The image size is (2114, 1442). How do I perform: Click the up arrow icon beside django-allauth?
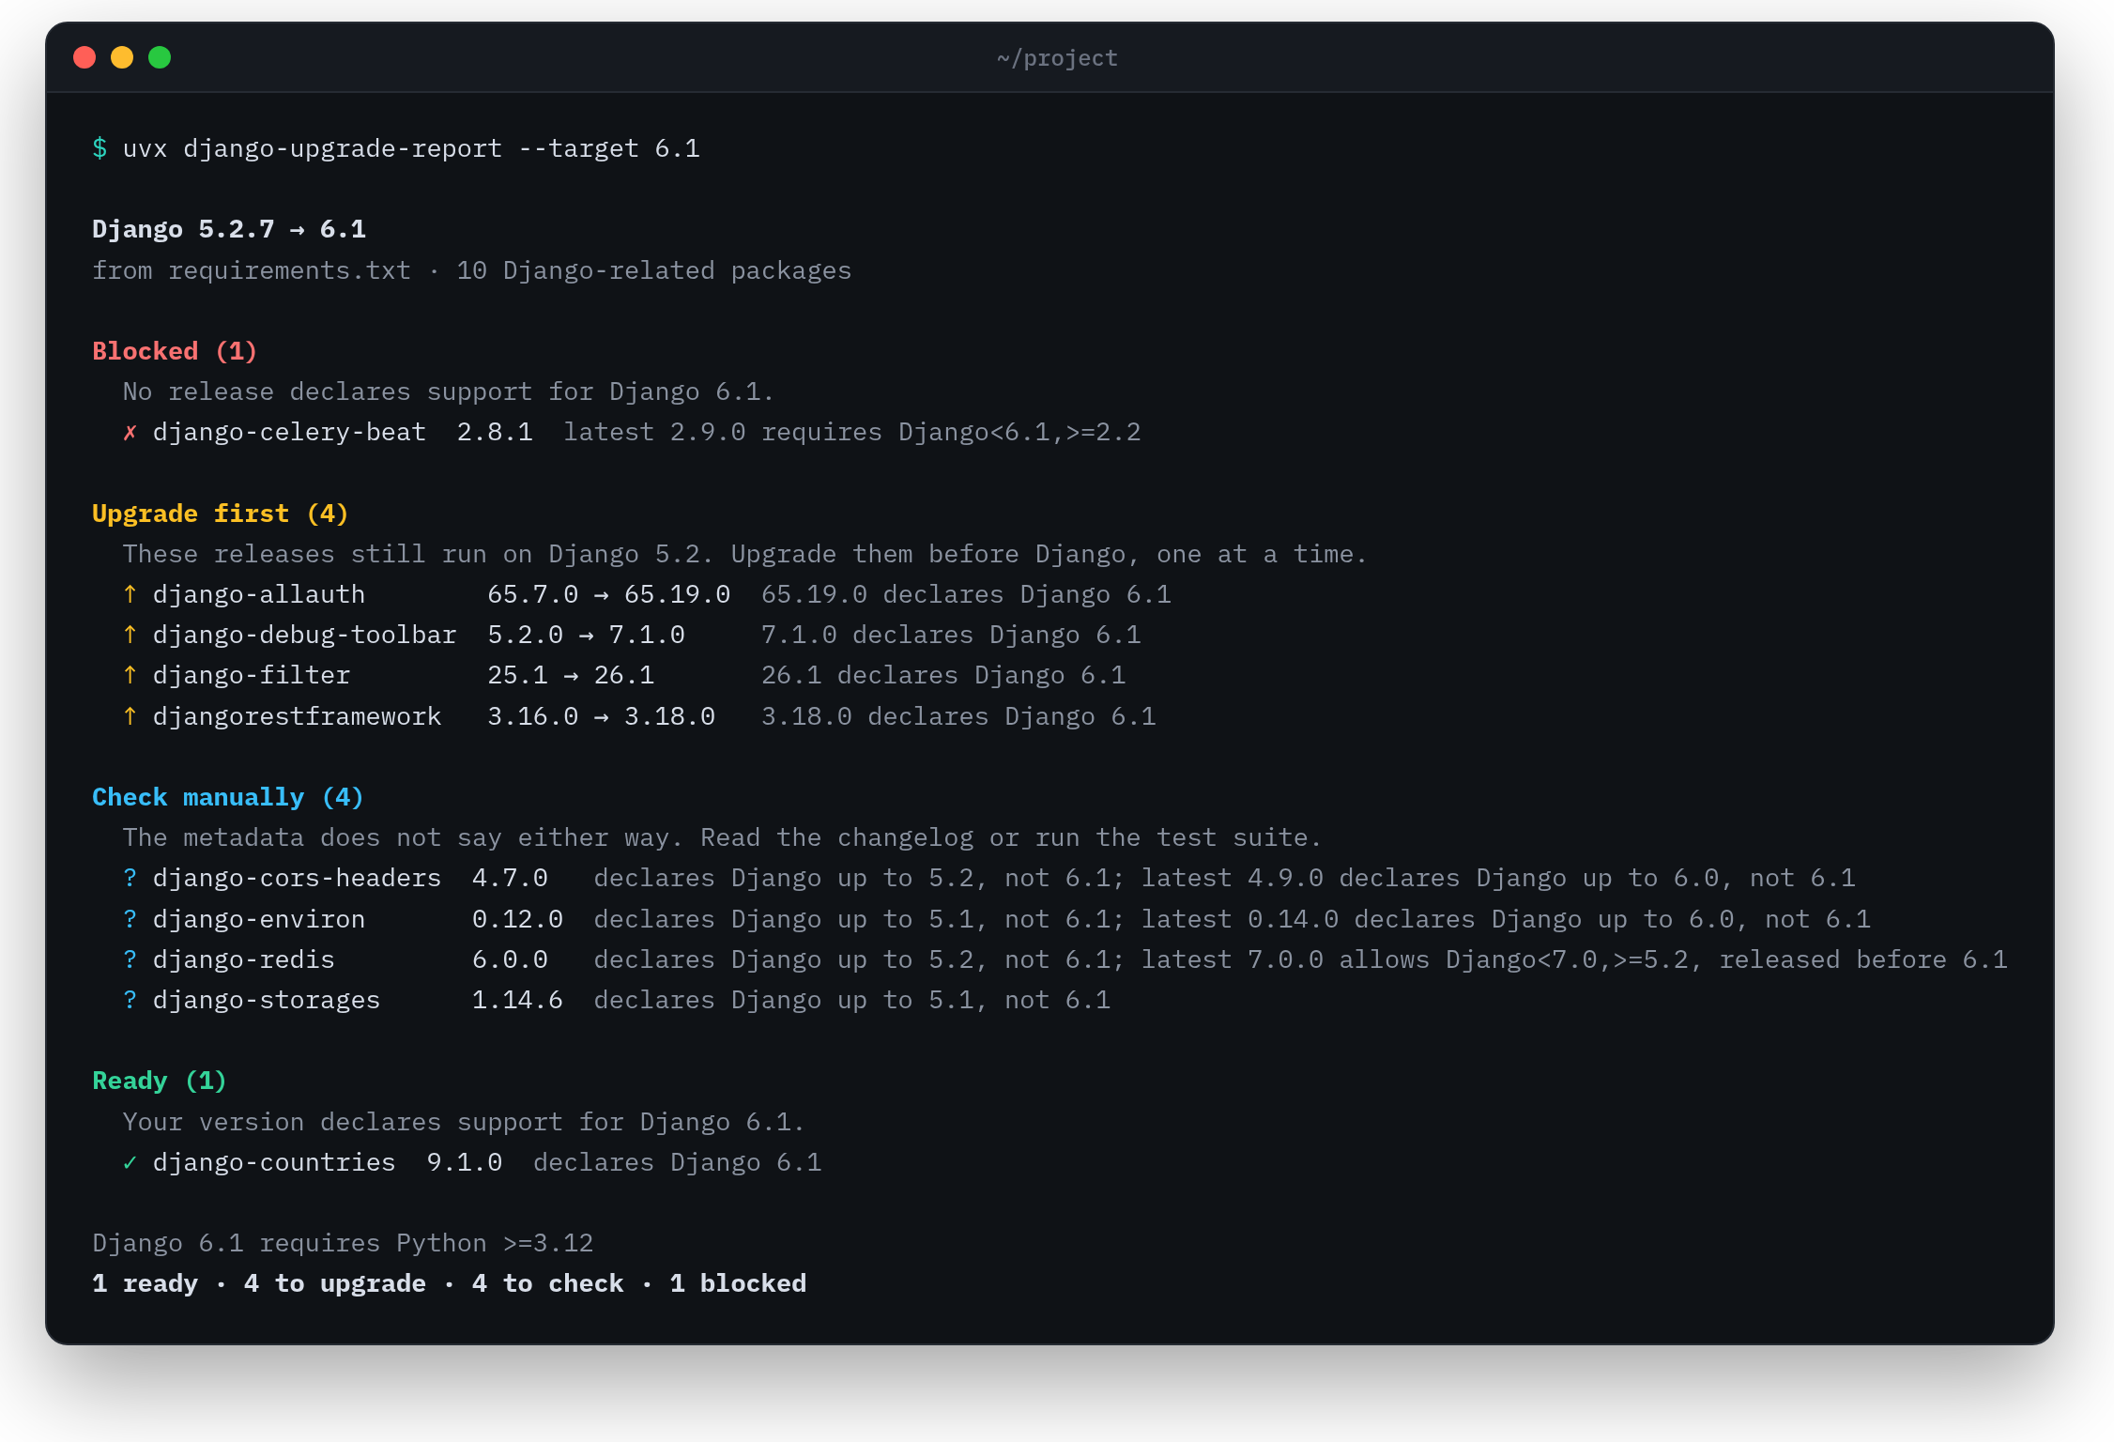[x=130, y=594]
